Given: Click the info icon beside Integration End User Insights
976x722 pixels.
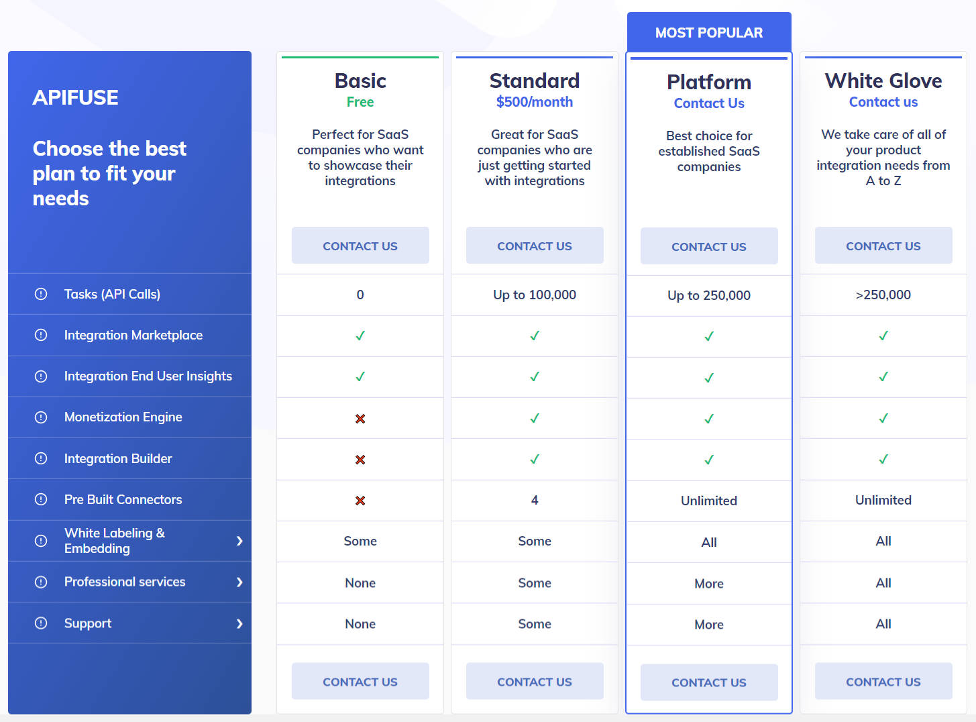Looking at the screenshot, I should (x=41, y=376).
